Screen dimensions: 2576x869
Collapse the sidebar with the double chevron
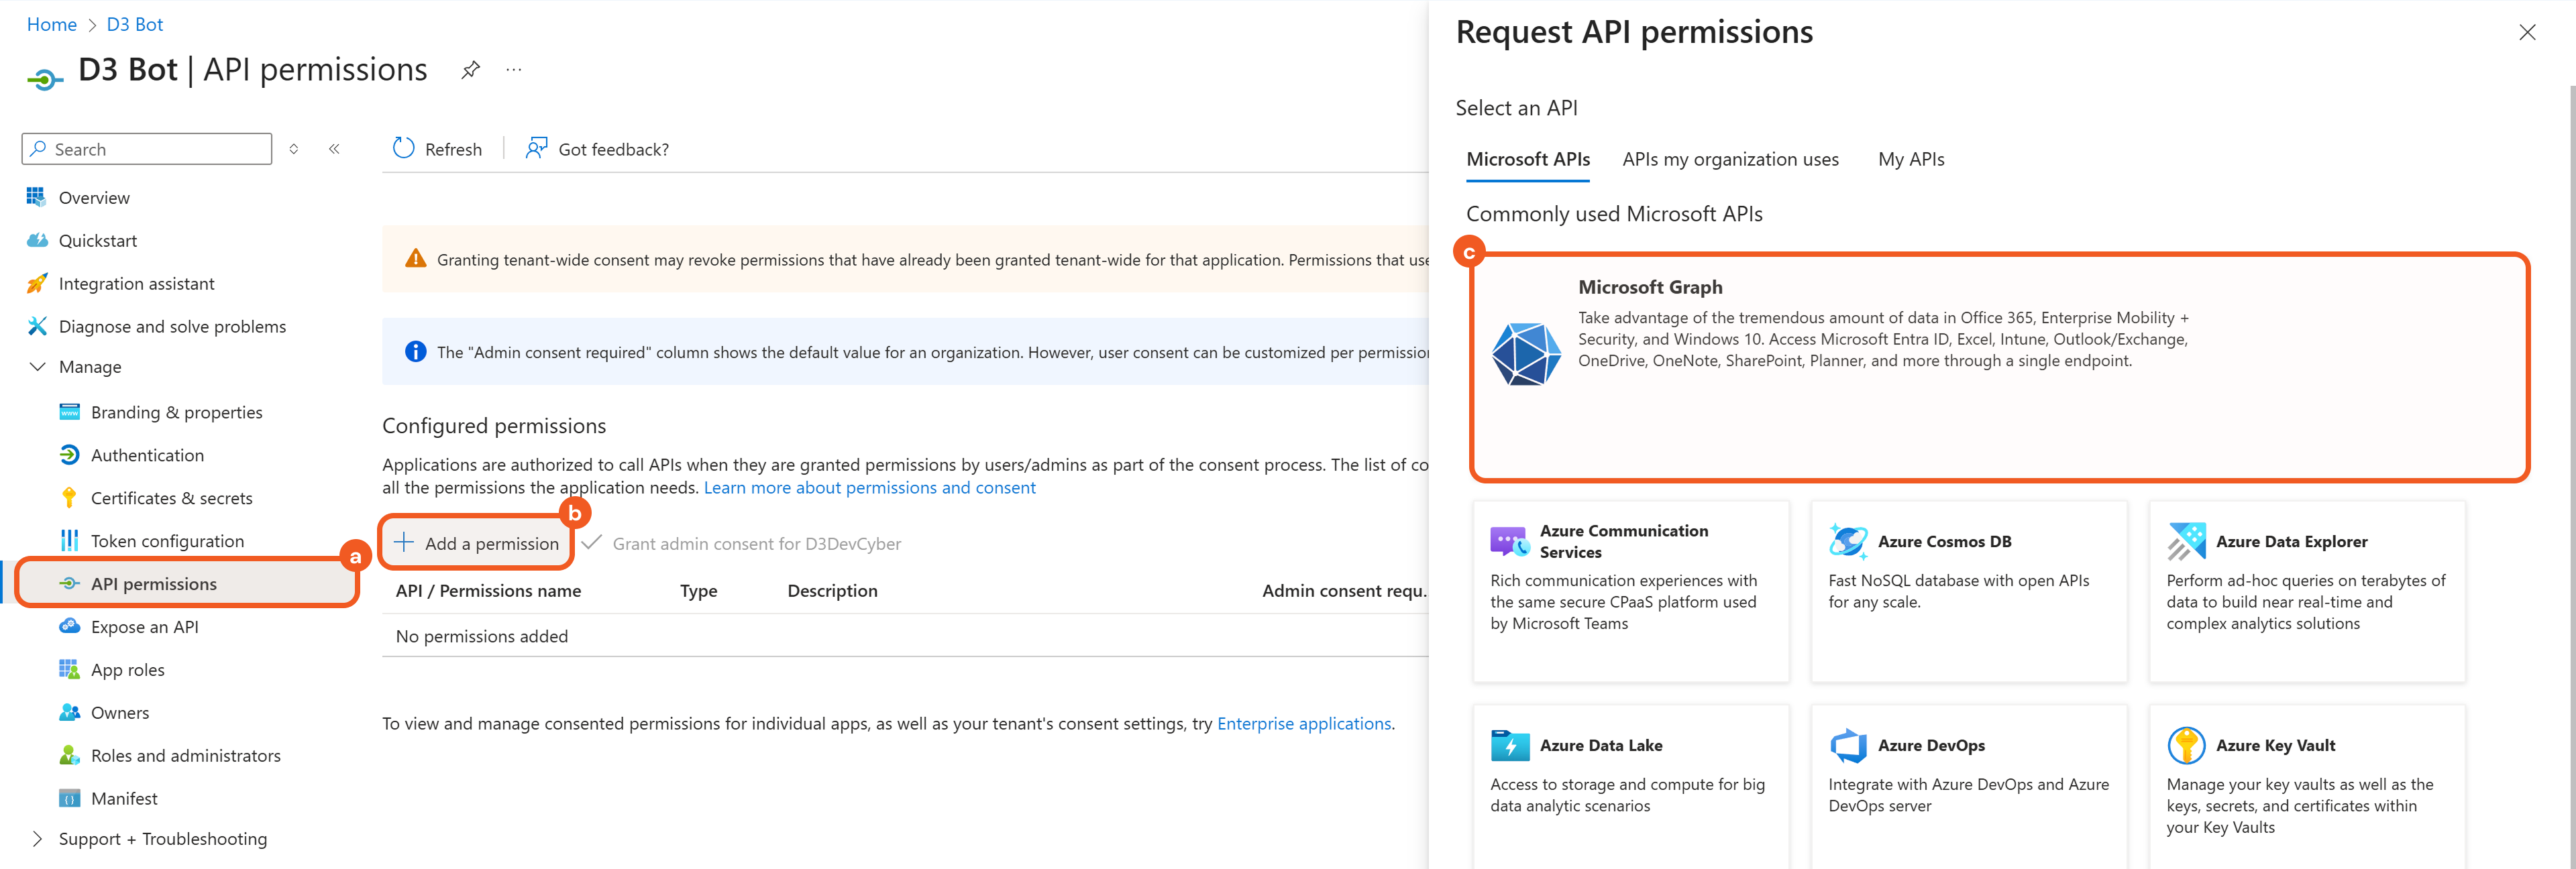coord(334,149)
